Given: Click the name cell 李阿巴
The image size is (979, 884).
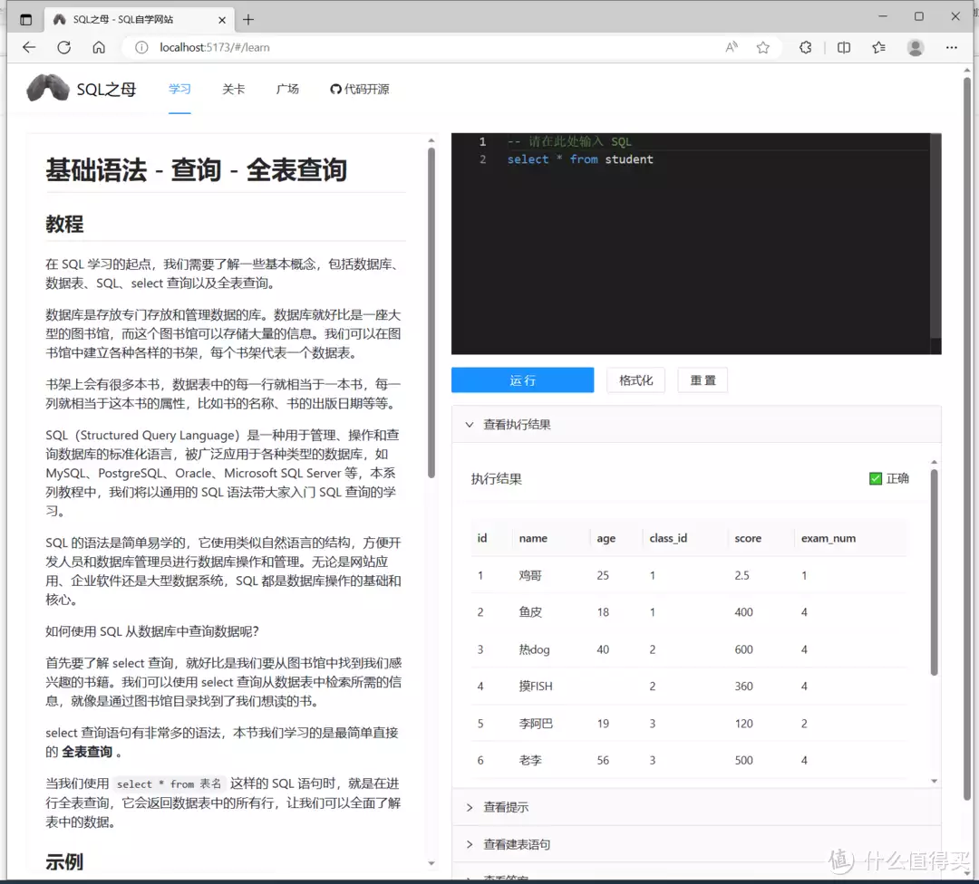Looking at the screenshot, I should pos(536,724).
